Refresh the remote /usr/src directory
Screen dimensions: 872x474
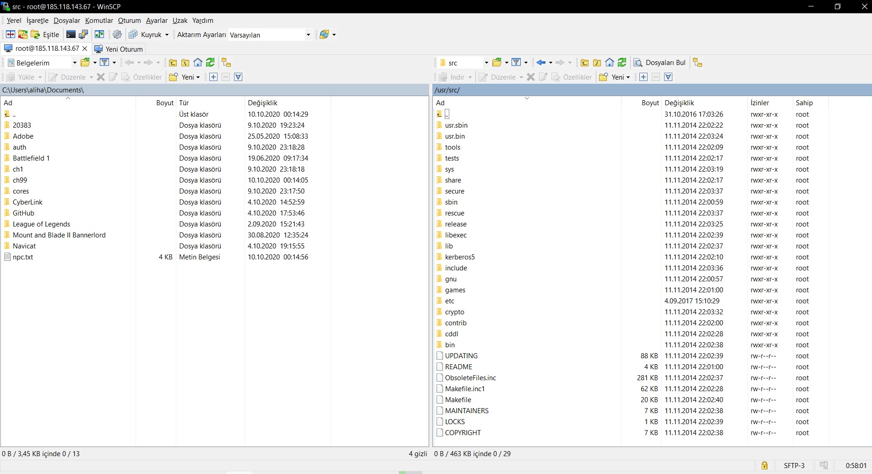(622, 63)
